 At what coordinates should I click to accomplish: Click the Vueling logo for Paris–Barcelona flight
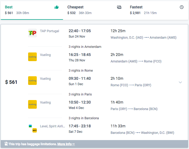tap(32, 104)
